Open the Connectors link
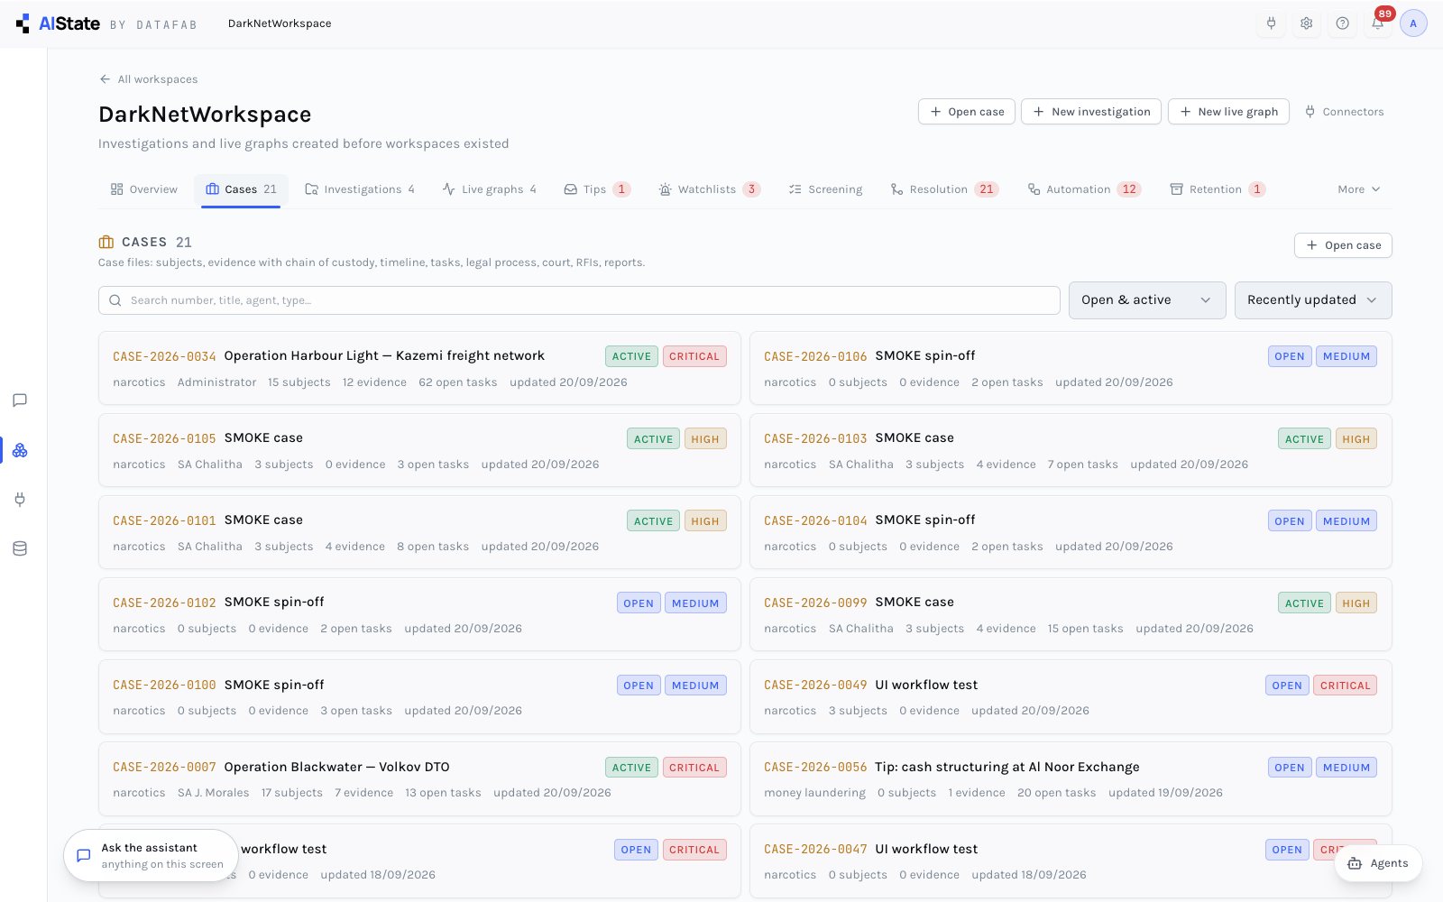Viewport: 1443px width, 902px height. (x=1344, y=112)
